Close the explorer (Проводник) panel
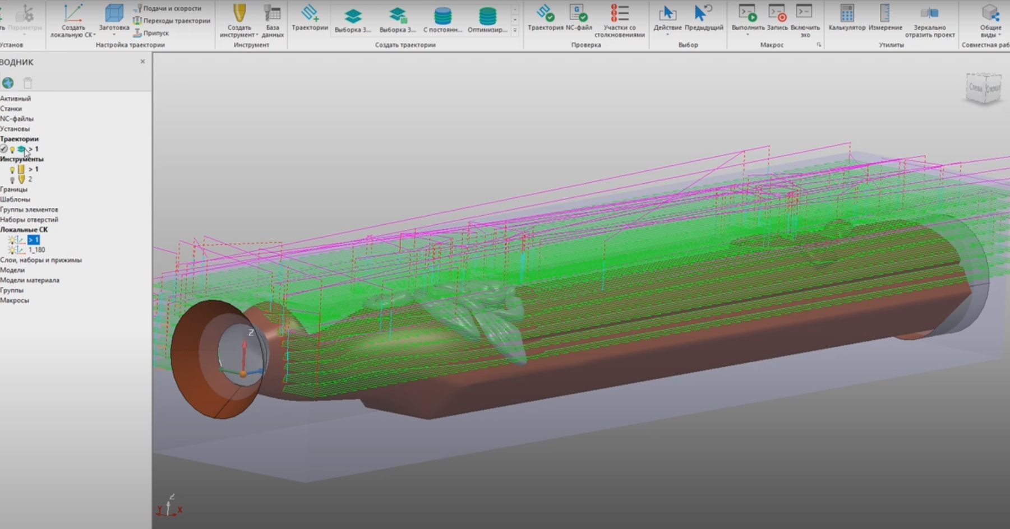 click(142, 62)
